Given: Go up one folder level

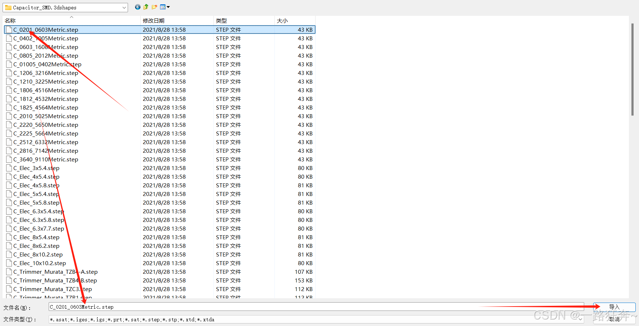Looking at the screenshot, I should [x=146, y=7].
